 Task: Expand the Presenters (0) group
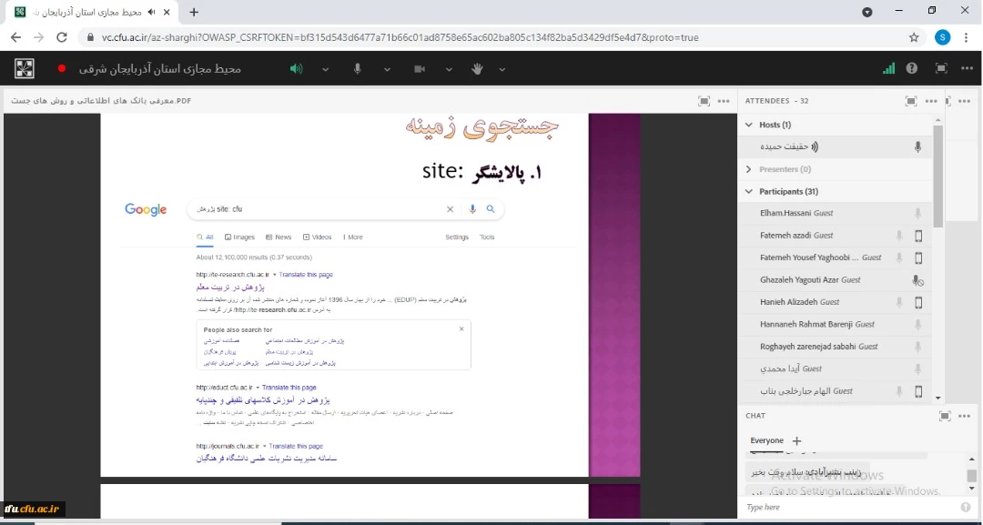pos(749,169)
